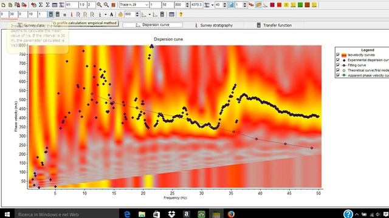Open Microsoft Edge from the taskbar
Screen dimensions: 389x218
coord(127,214)
